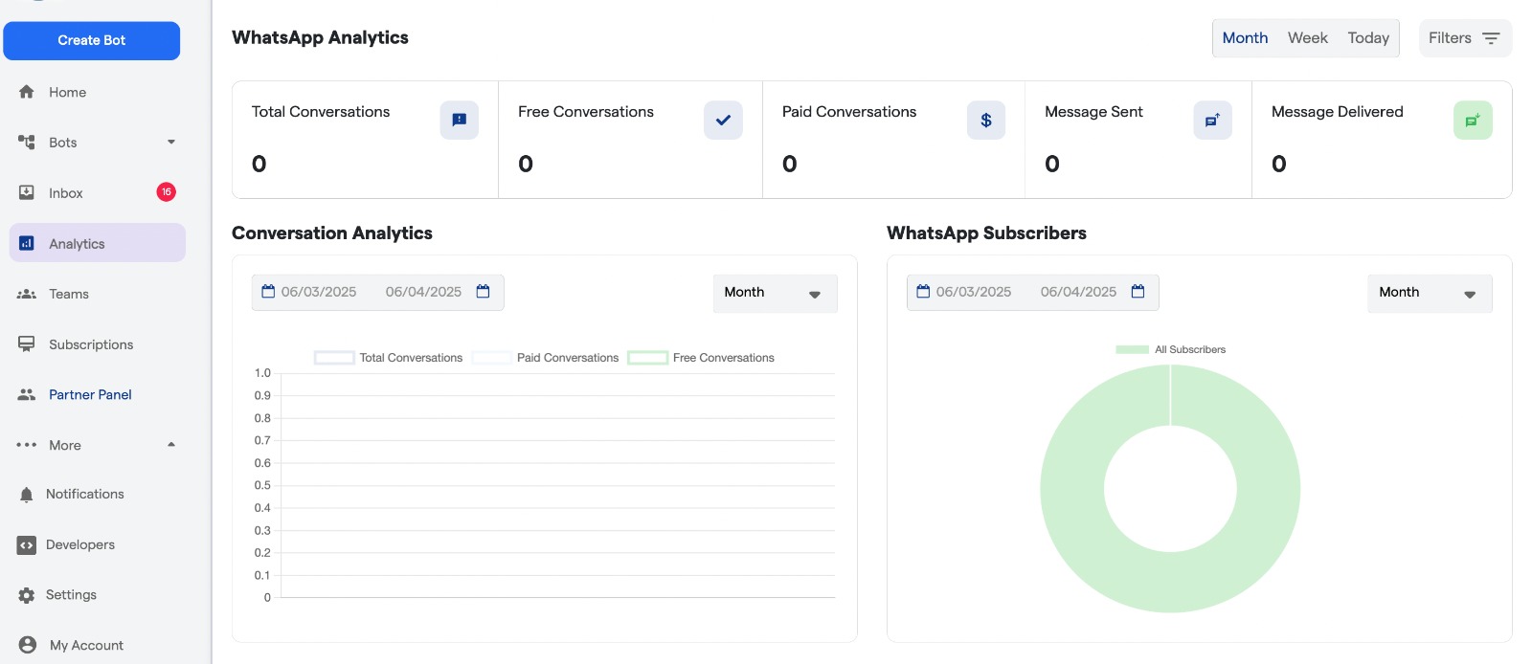The height and width of the screenshot is (664, 1532).
Task: Toggle Total Conversations legend series
Action: (x=389, y=358)
